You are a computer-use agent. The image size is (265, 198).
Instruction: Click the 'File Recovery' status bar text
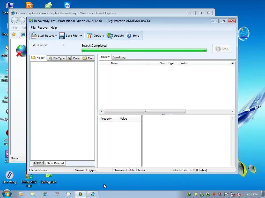click(38, 170)
